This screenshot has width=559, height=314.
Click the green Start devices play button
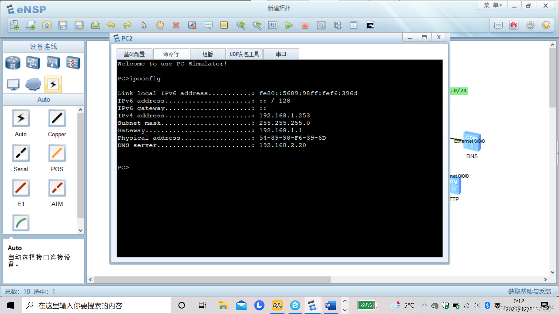(x=289, y=25)
